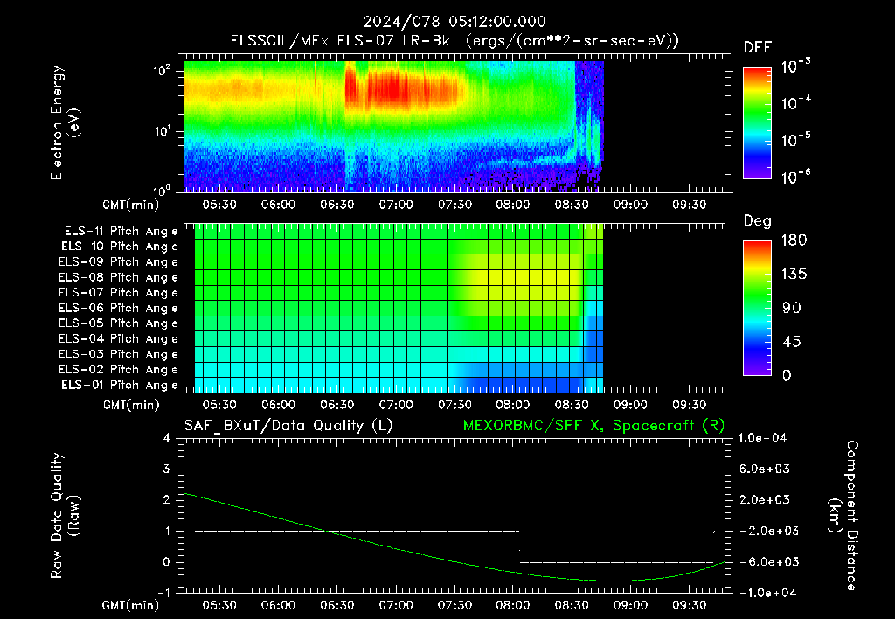Screen dimensions: 895x619
Task: Click the ELS-08 Pitch Angle row label
Action: [x=119, y=277]
